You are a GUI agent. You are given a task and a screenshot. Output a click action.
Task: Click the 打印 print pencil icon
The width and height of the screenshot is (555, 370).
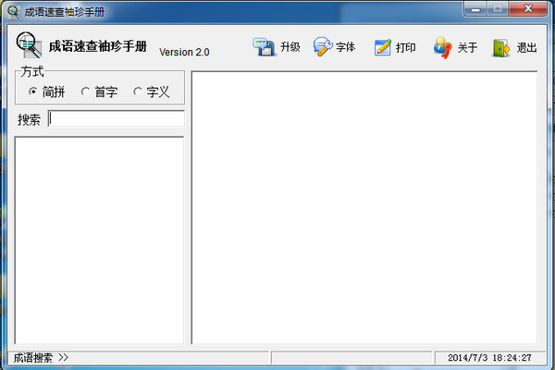click(383, 47)
